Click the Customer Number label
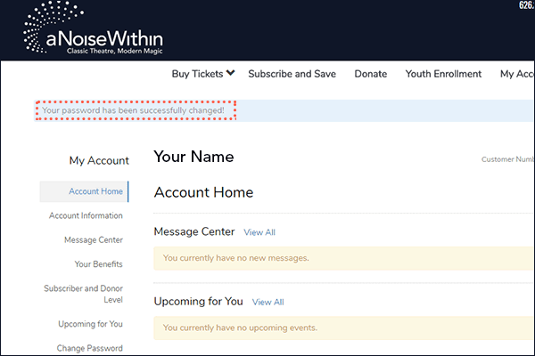535x356 pixels. (506, 159)
